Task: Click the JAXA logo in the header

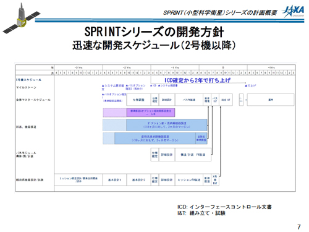Action: [293, 12]
